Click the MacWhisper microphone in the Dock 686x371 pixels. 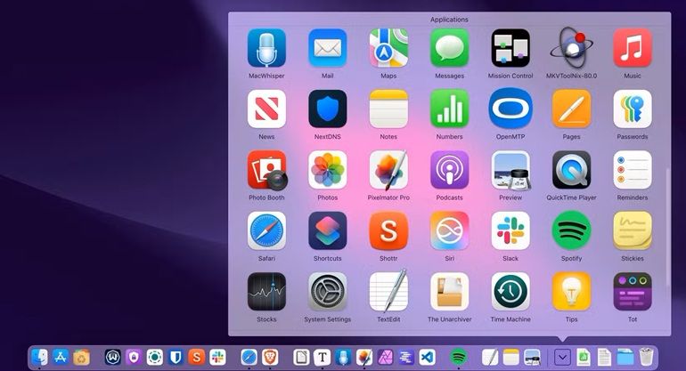[x=343, y=357]
